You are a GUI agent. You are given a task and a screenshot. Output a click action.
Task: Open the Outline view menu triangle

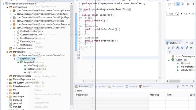pyautogui.click(x=169, y=52)
